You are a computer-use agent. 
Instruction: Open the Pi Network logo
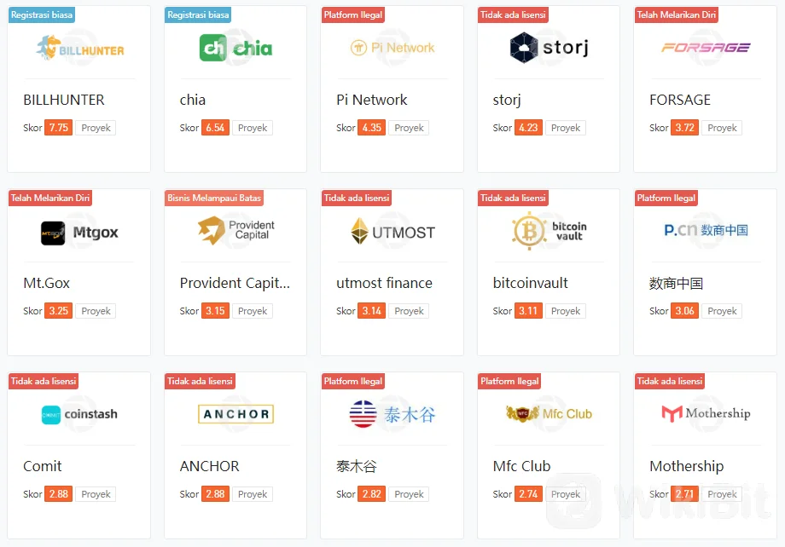[x=392, y=49]
